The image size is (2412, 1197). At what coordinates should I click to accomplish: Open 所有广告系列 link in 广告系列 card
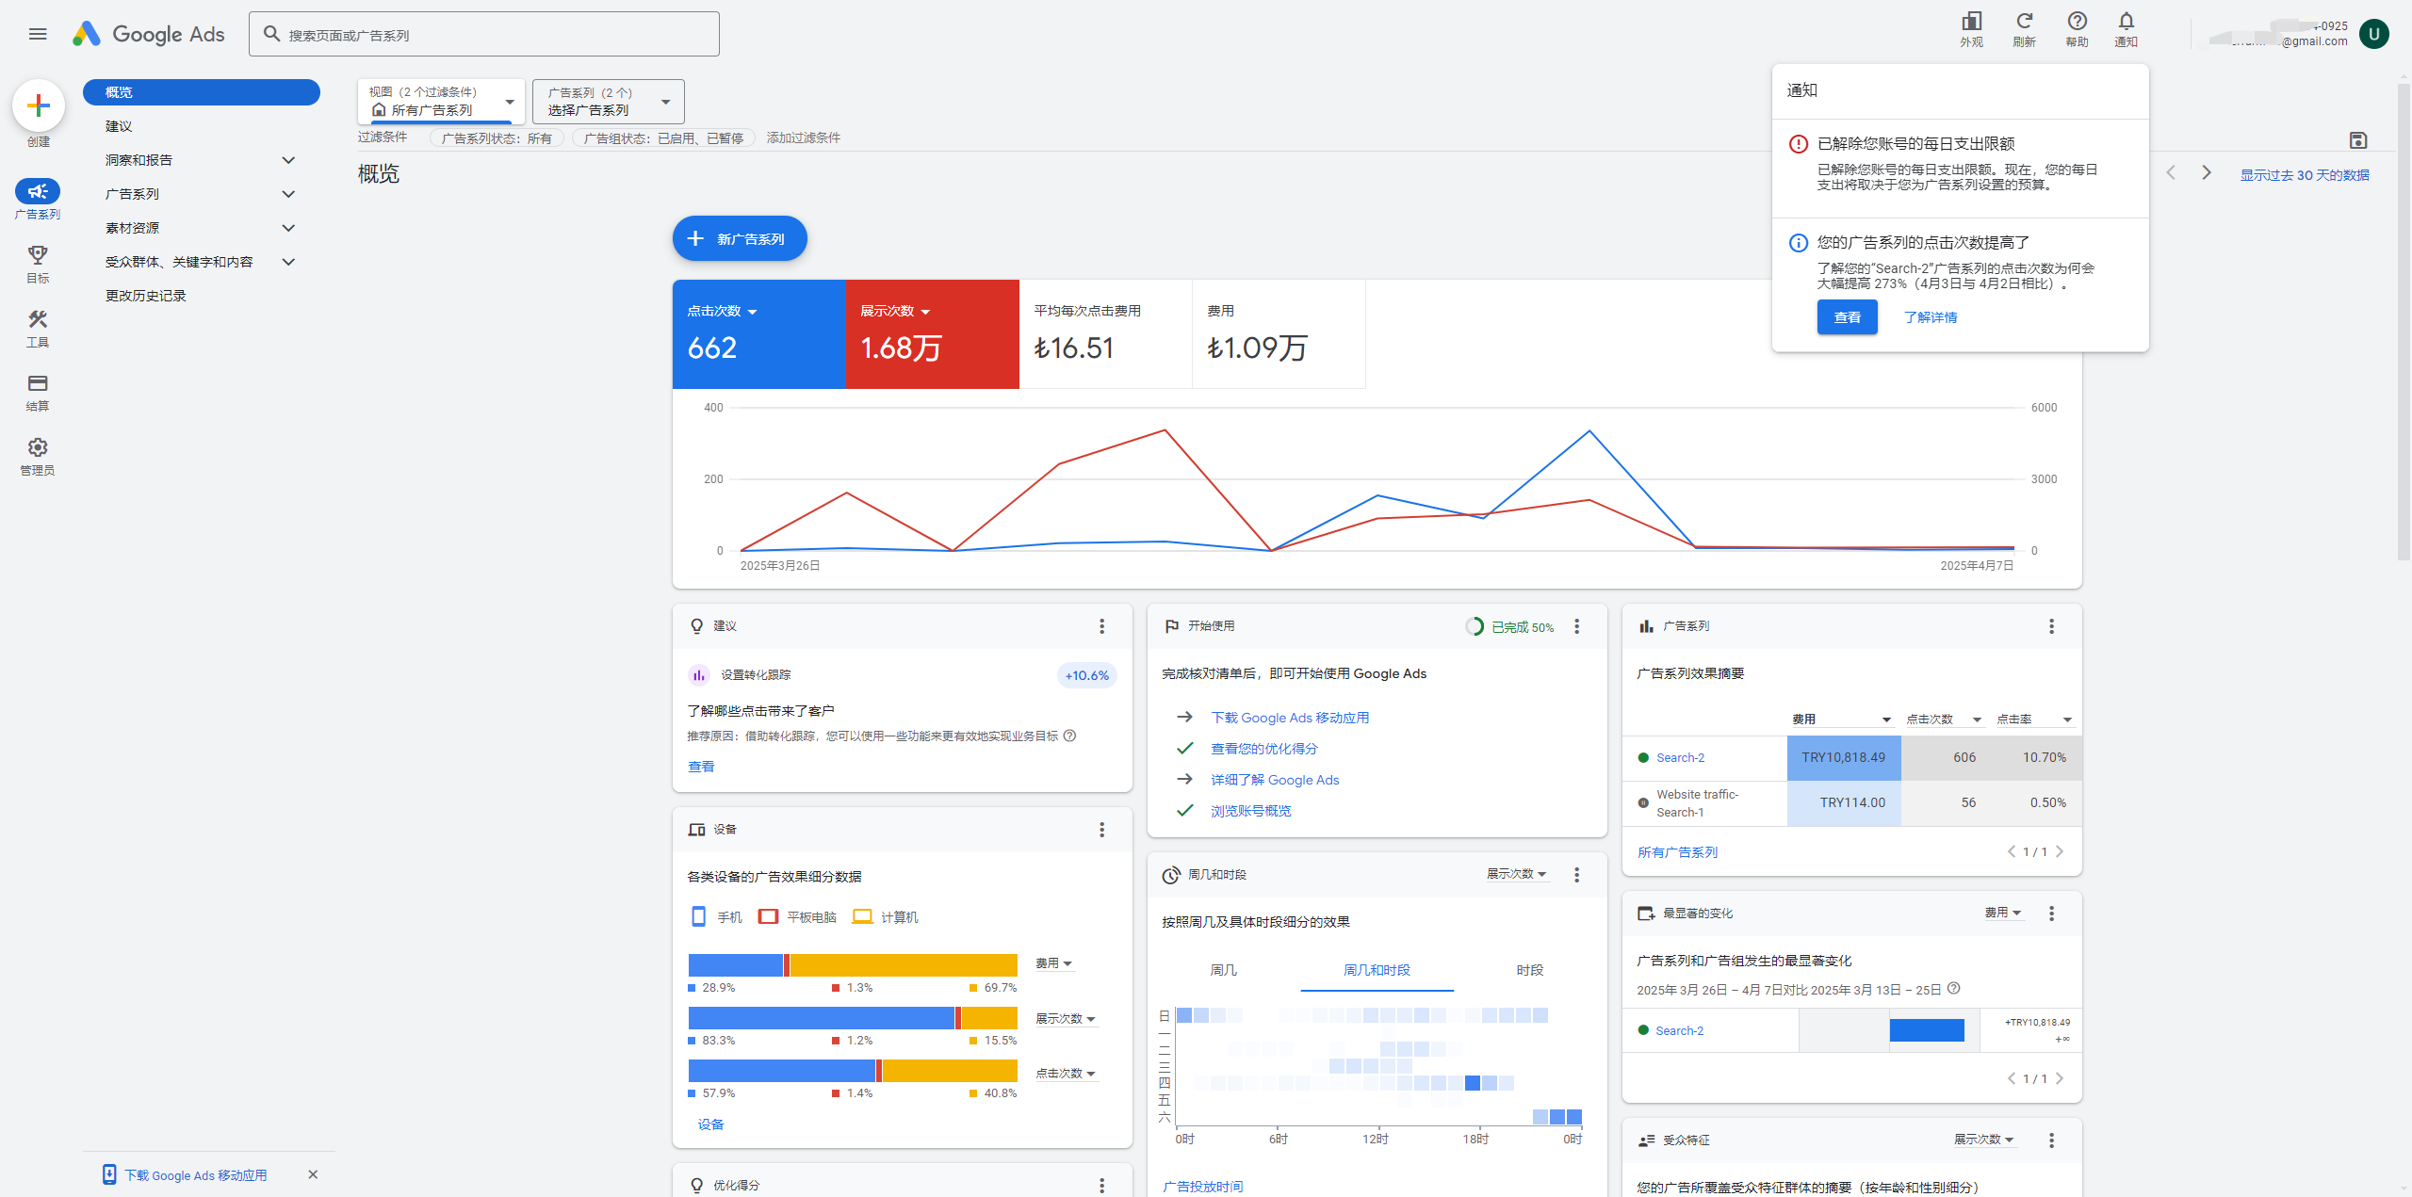click(x=1677, y=852)
